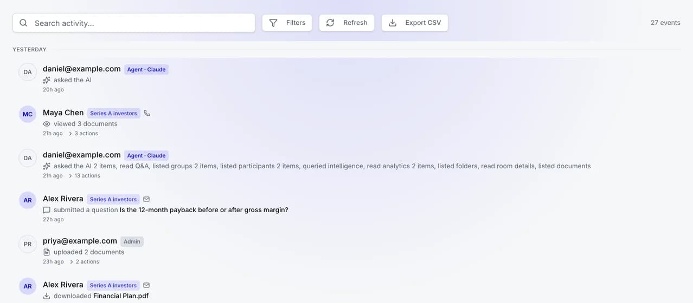Expand priya's 2 actions

click(84, 261)
